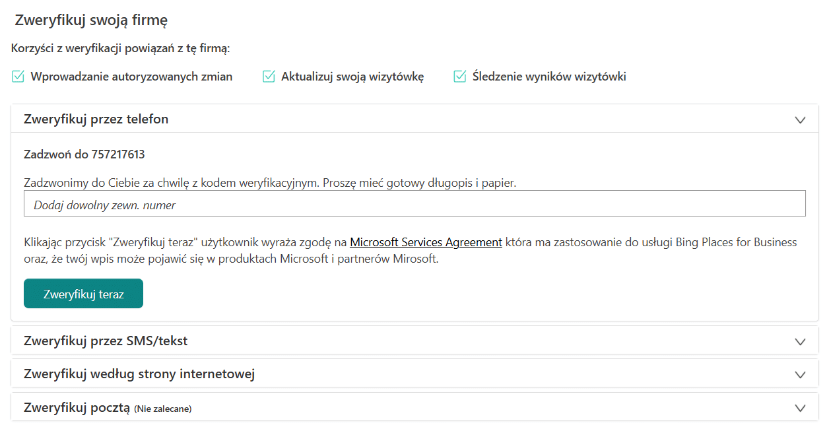827x433 pixels.
Task: Click the Aktualizuj swoją wizytówkę label text
Action: point(352,77)
